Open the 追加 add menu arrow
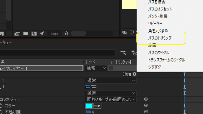Image resolution: width=203 pixels, height=114 pixels. pyautogui.click(x=134, y=74)
